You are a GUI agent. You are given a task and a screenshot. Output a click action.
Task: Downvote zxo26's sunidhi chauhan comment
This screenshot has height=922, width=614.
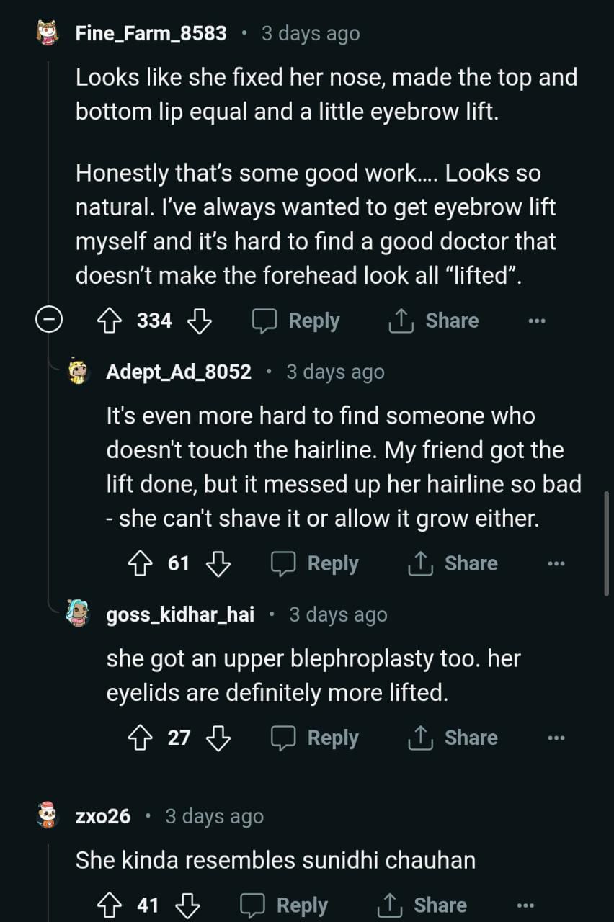click(187, 905)
